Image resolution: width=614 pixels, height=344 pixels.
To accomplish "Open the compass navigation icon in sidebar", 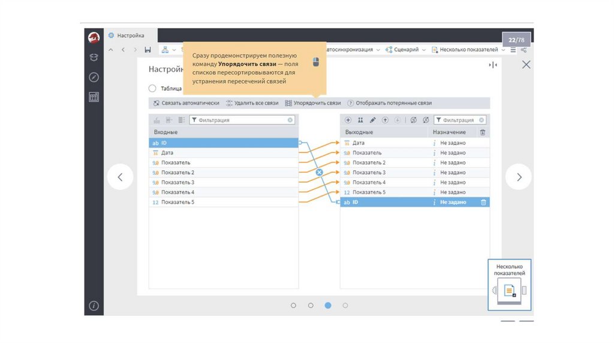I will point(94,77).
